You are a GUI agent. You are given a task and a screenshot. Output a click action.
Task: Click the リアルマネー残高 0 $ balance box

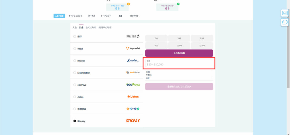pos(118,7)
